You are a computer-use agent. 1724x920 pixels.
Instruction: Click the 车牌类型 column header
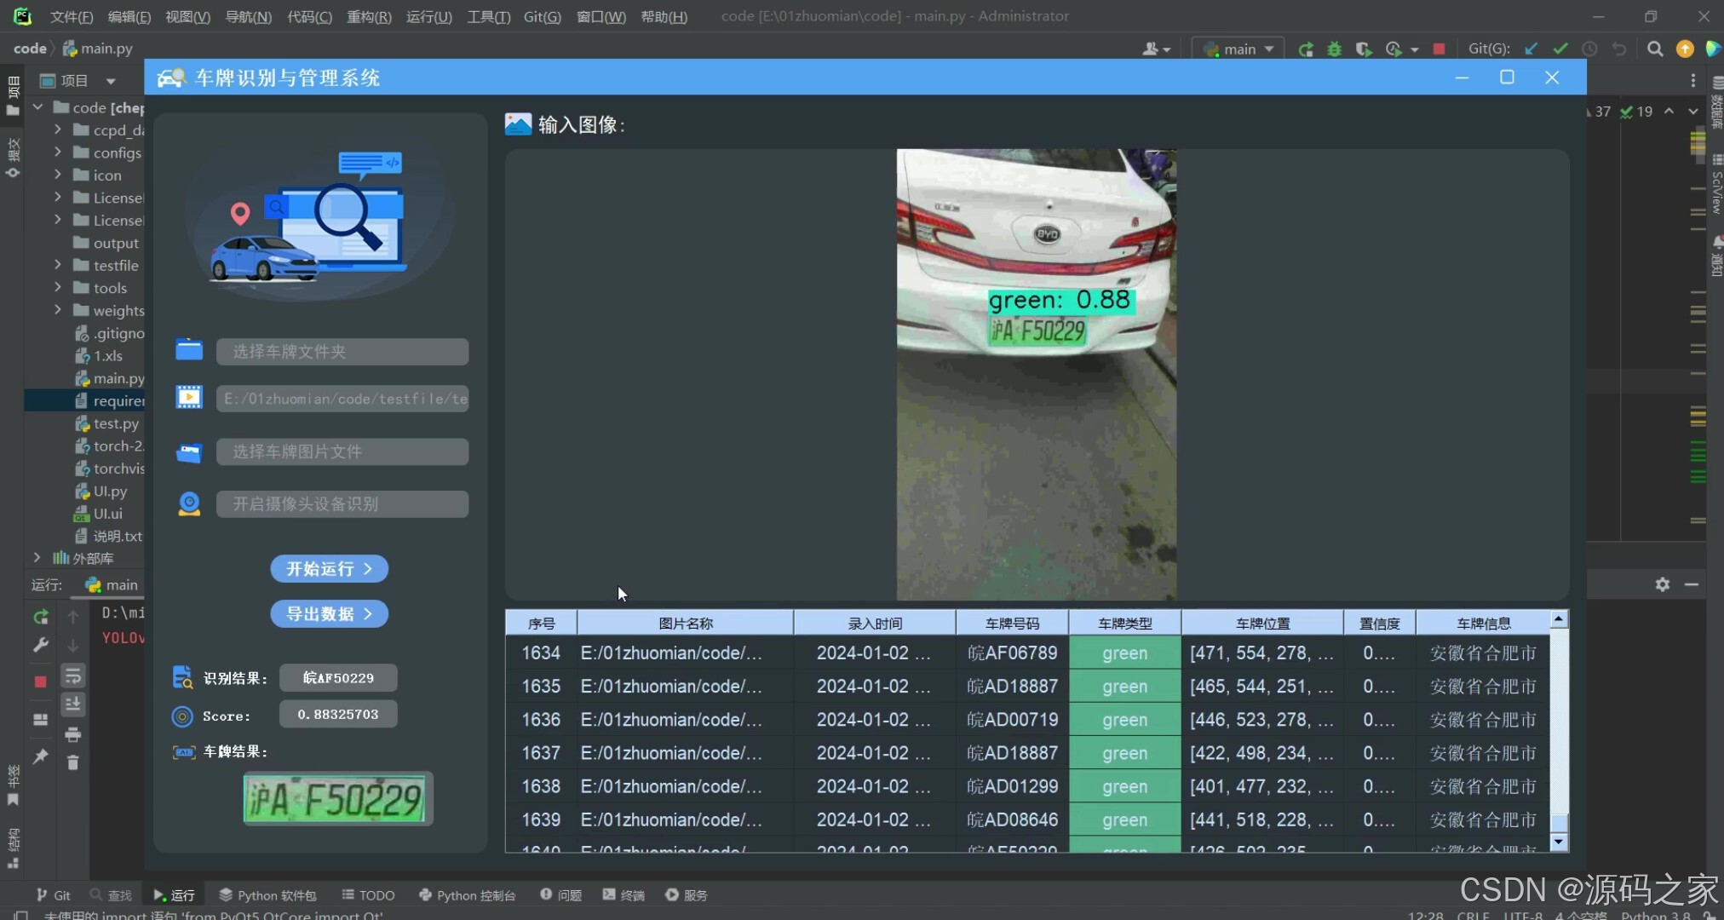point(1124,623)
